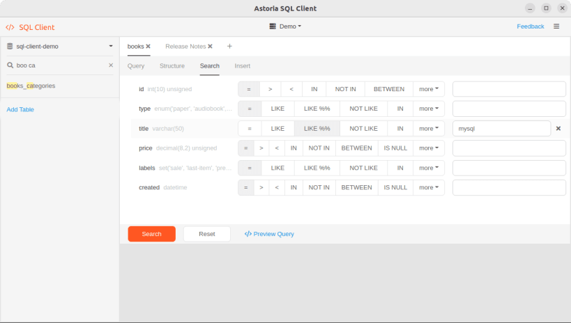
Task: Choose NOT LIKE operator for type
Action: click(x=363, y=109)
